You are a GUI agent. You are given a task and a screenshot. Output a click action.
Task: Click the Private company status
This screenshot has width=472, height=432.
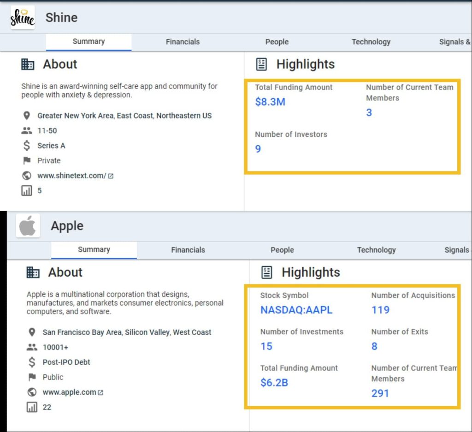49,160
